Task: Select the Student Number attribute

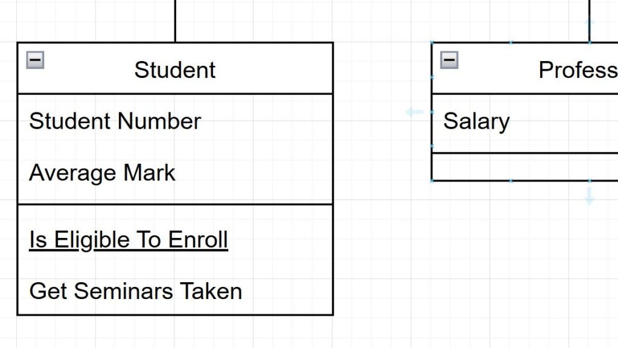Action: point(115,121)
